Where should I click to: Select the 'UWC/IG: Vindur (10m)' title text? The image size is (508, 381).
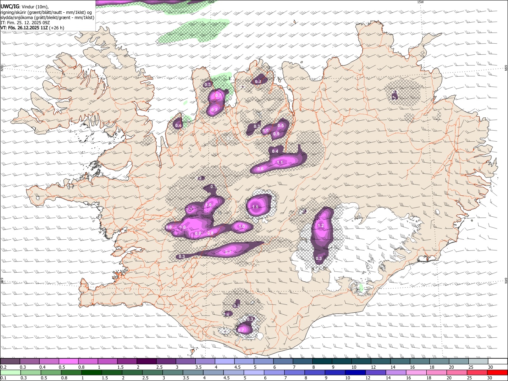tap(24, 7)
